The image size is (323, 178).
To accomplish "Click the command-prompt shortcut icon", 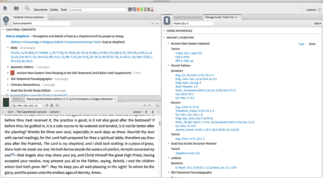I will coord(130,9).
